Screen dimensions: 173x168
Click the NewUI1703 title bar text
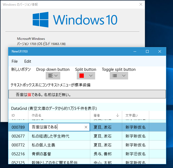click(20, 51)
